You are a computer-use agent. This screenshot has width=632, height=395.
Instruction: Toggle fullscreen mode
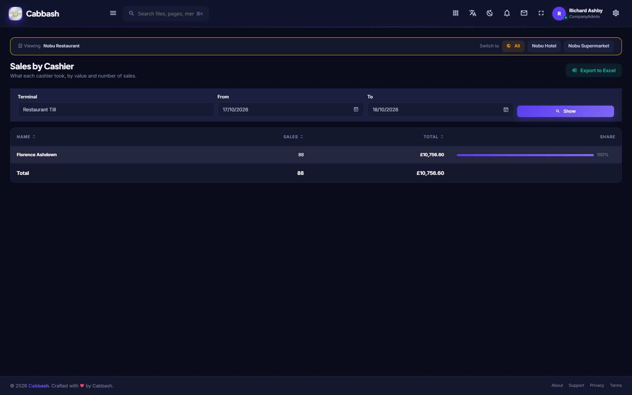click(541, 13)
